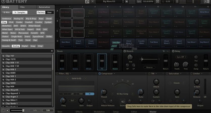Viewport: 211px width, 113px height.
Task: Clear the sample search with the X
Action: [x=52, y=51]
